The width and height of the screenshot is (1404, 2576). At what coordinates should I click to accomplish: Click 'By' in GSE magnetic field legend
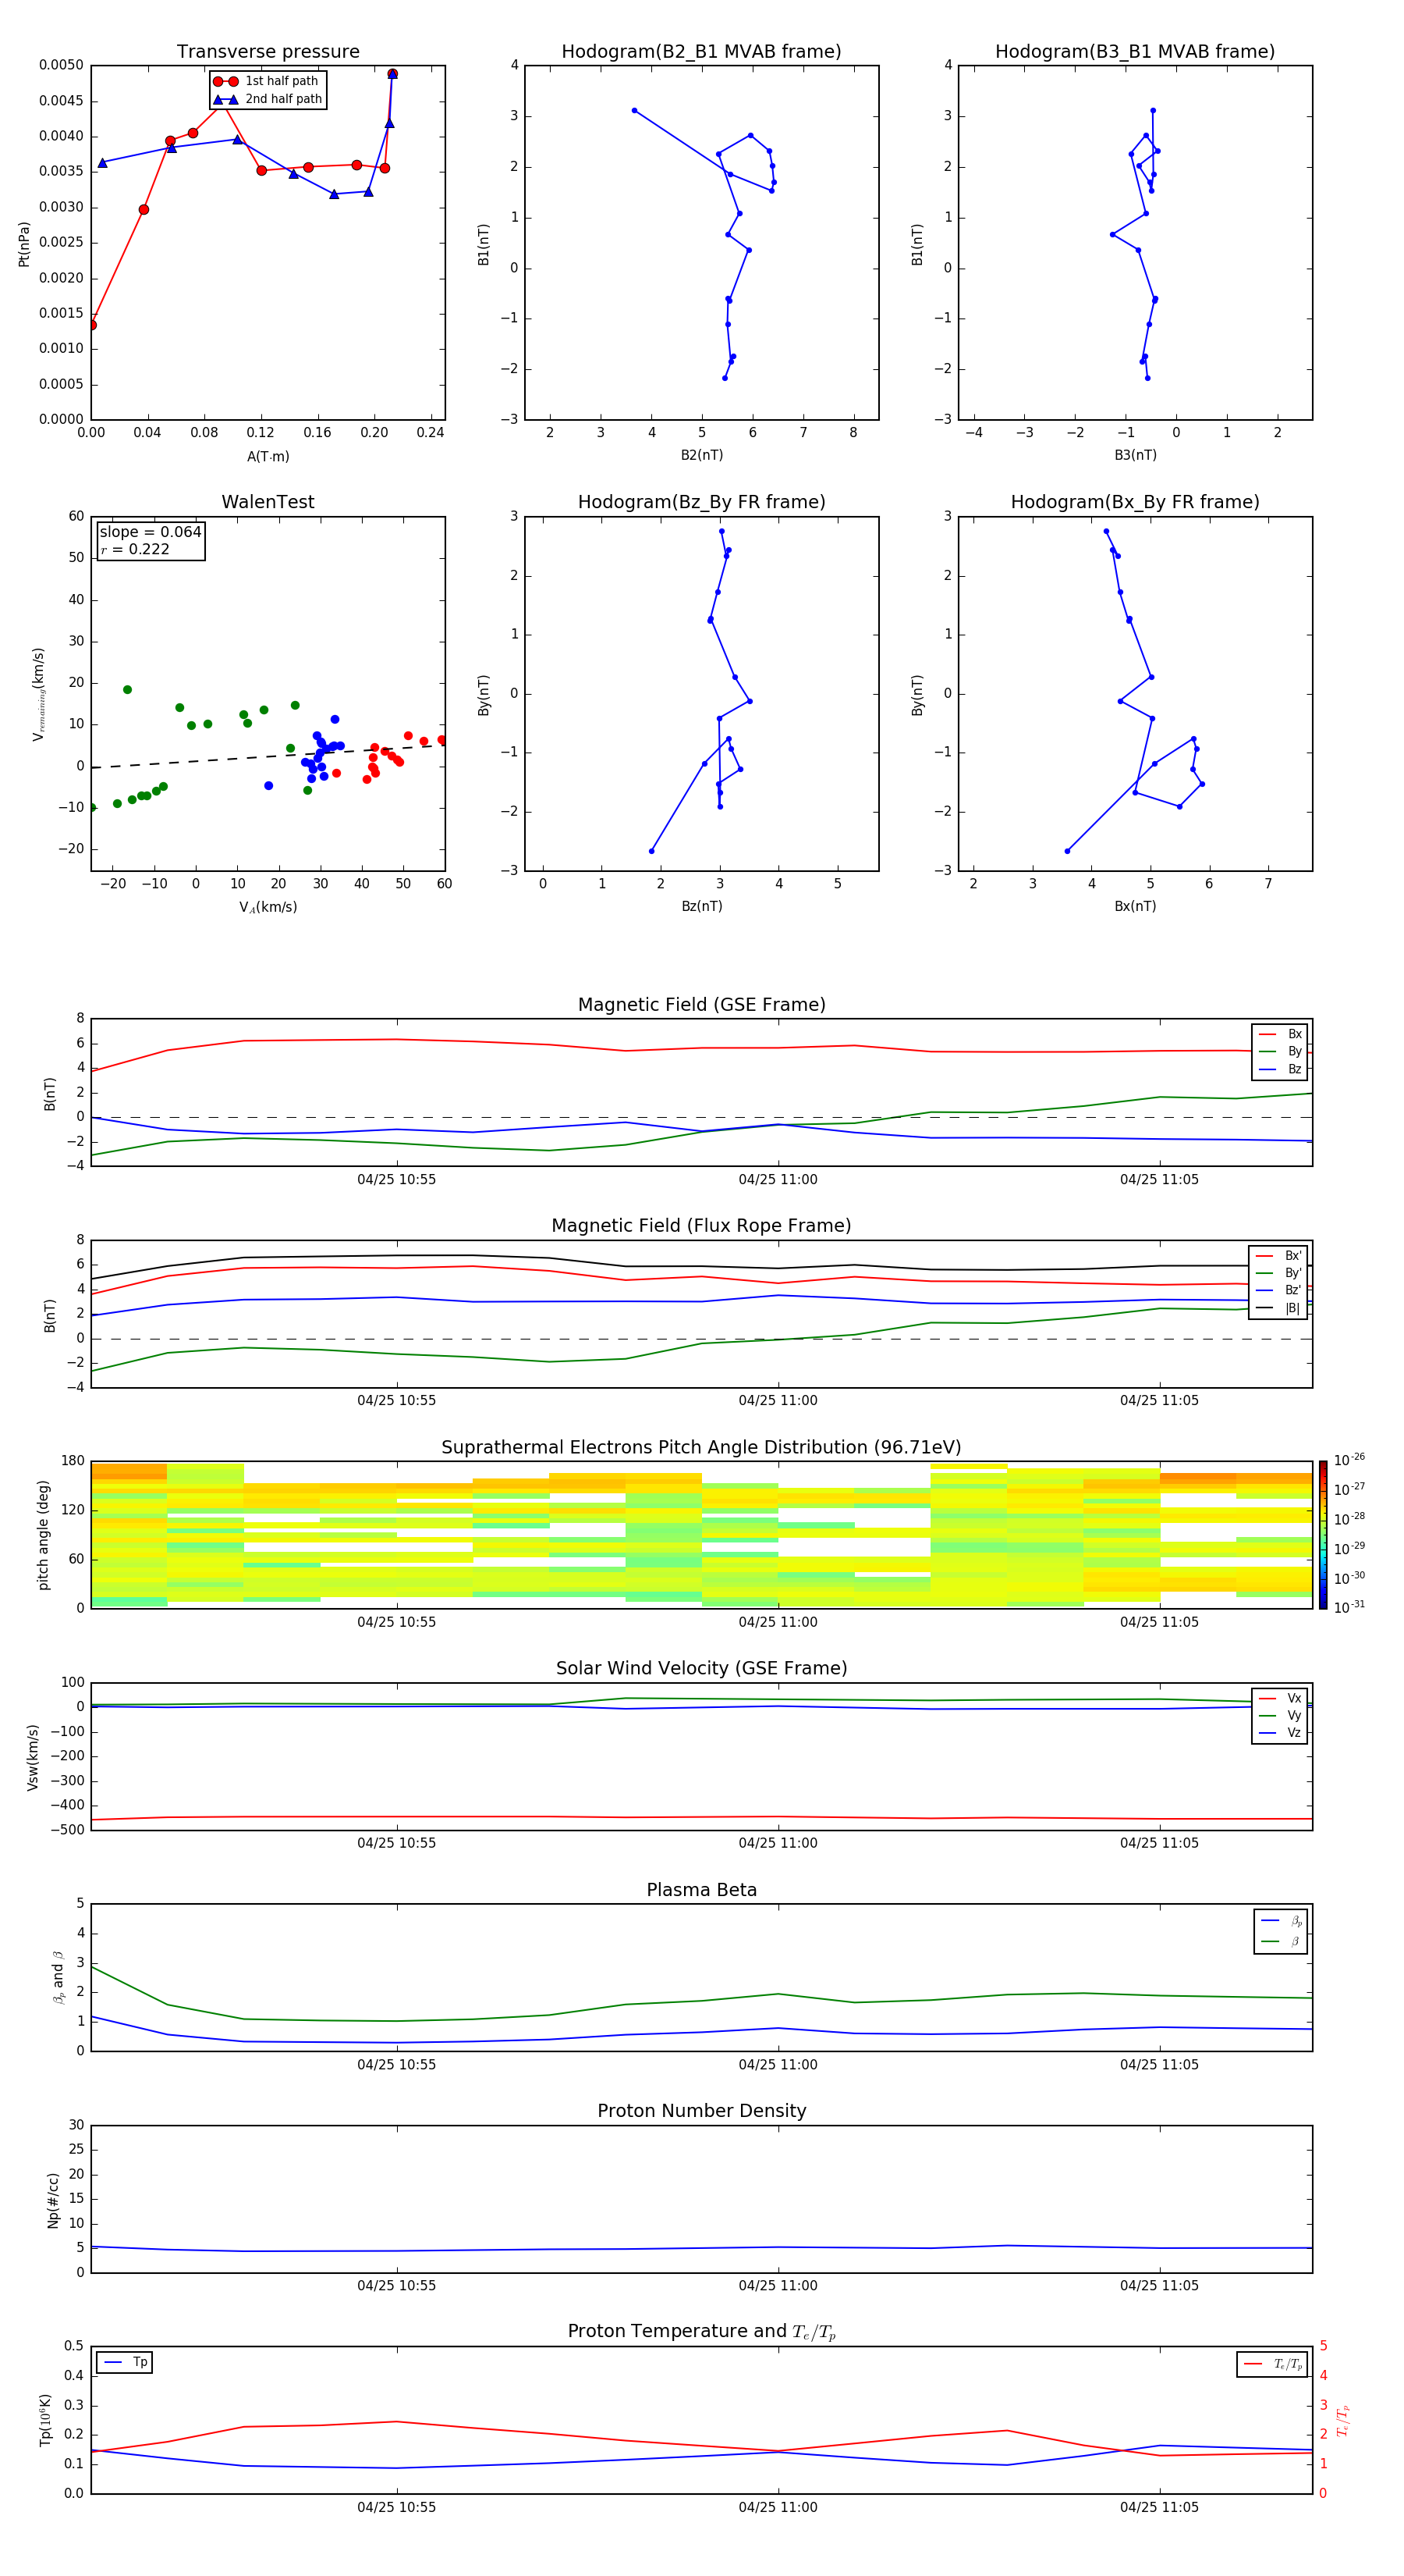pyautogui.click(x=1280, y=1051)
